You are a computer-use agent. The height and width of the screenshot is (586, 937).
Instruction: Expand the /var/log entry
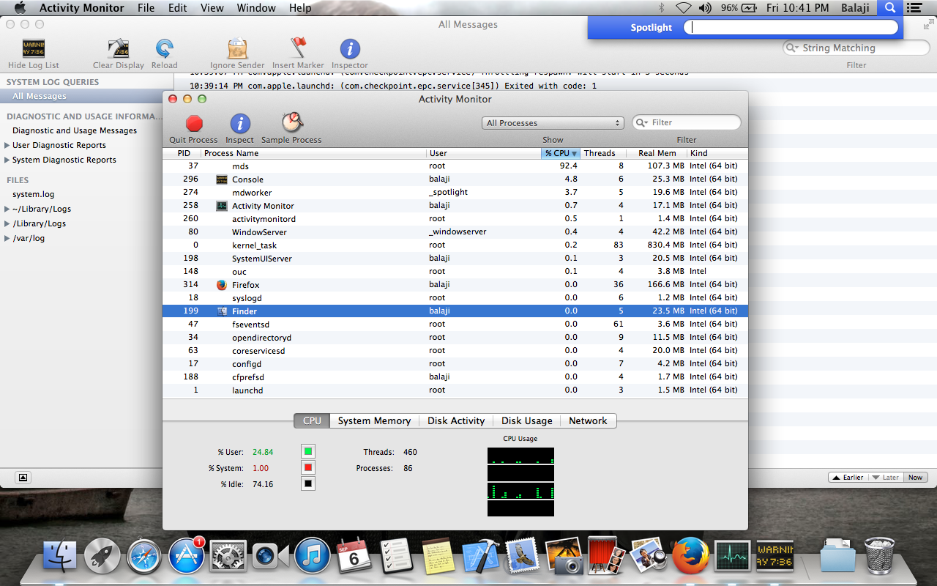(7, 238)
